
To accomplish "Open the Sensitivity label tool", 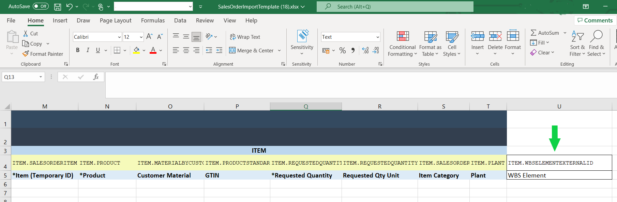I will coord(302,43).
